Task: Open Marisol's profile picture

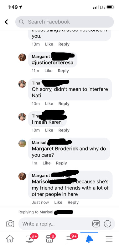Action: (22, 143)
